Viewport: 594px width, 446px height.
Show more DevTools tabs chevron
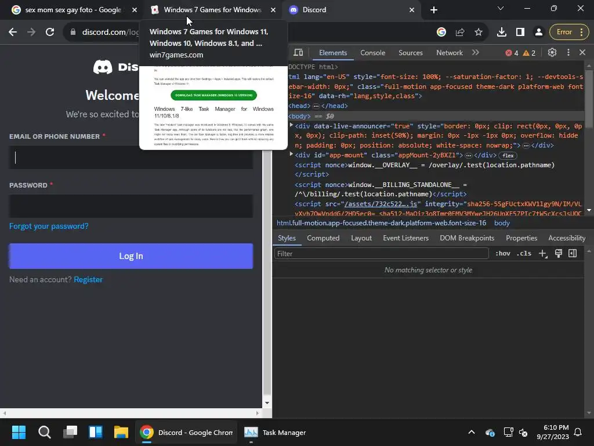pyautogui.click(x=476, y=53)
